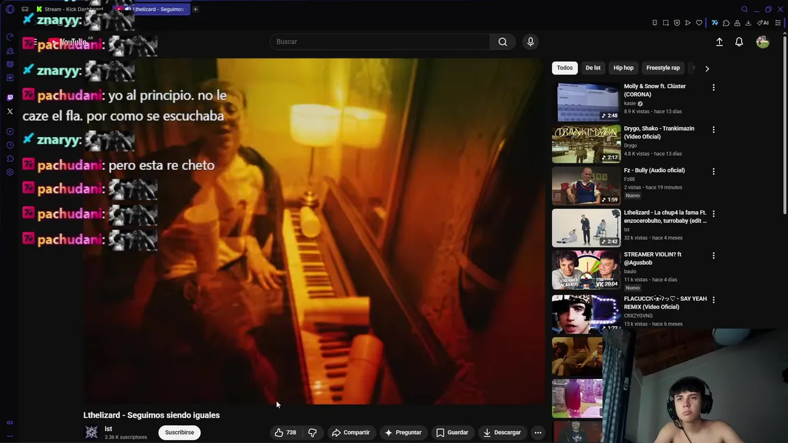Click the main video player area

pos(315,231)
